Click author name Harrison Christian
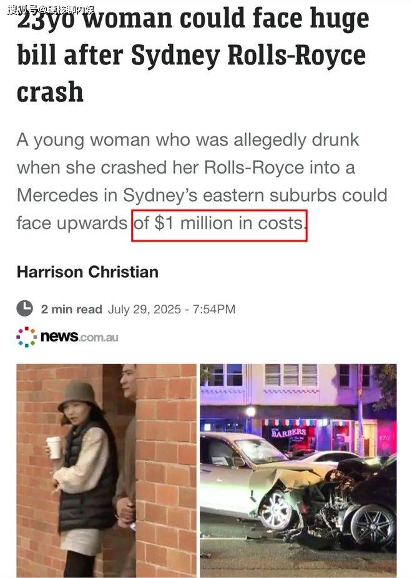Image resolution: width=412 pixels, height=578 pixels. coord(88,272)
